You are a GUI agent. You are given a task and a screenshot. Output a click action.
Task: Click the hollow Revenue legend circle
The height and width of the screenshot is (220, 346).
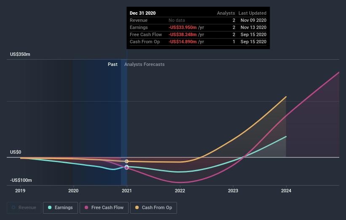tap(13, 207)
